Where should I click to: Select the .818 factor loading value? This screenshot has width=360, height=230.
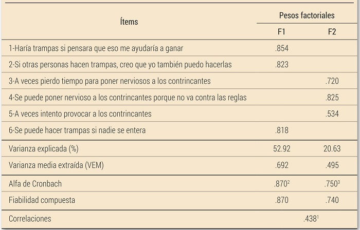[x=282, y=130]
